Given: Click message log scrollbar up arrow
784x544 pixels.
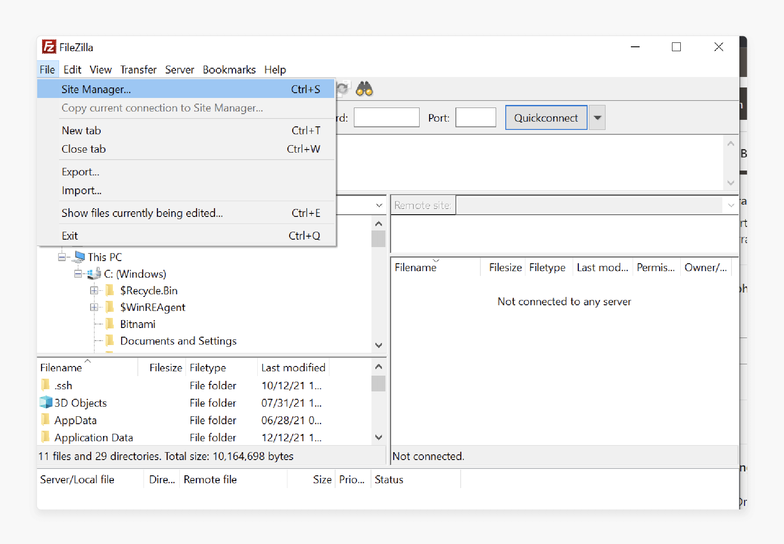Looking at the screenshot, I should click(x=731, y=143).
